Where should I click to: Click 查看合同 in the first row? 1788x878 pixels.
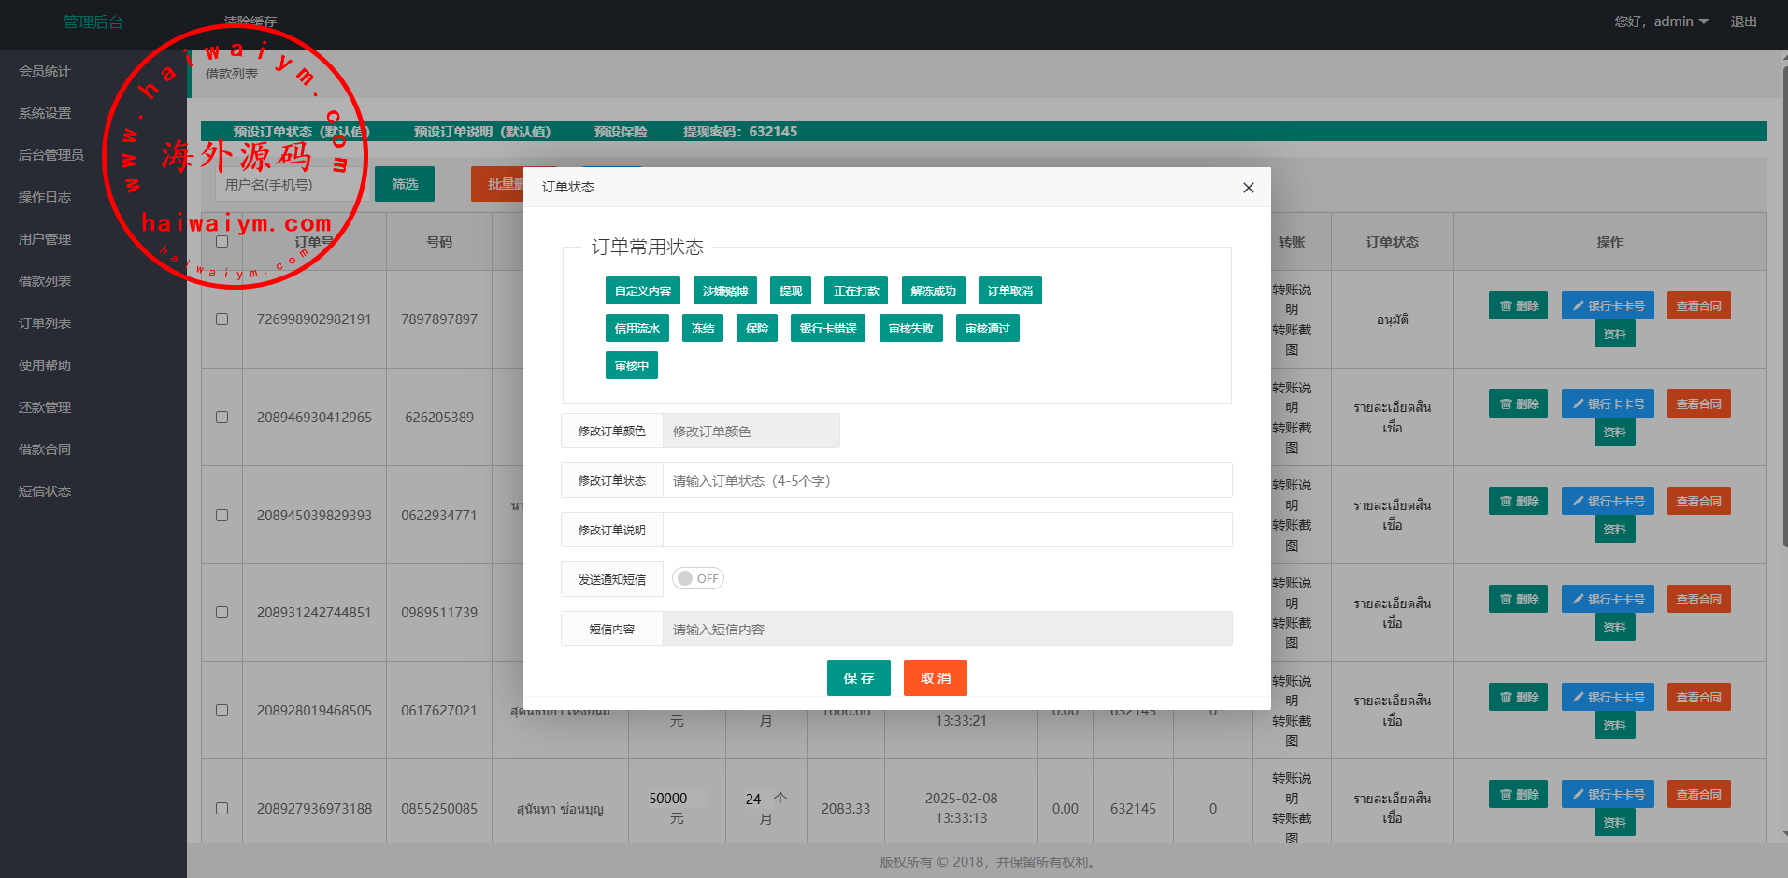point(1697,306)
